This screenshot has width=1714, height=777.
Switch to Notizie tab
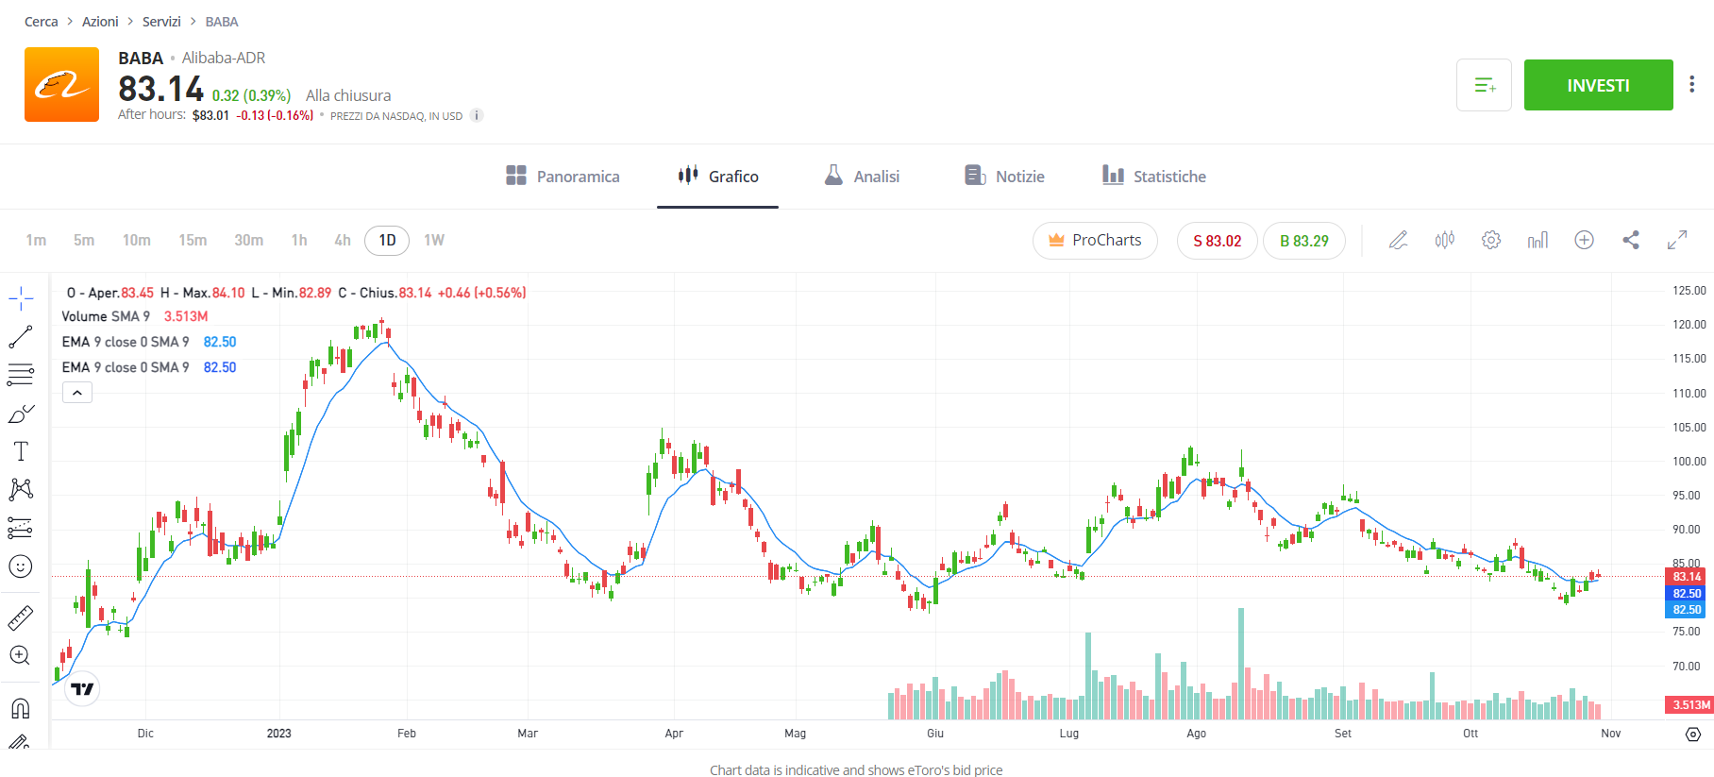(x=1004, y=176)
